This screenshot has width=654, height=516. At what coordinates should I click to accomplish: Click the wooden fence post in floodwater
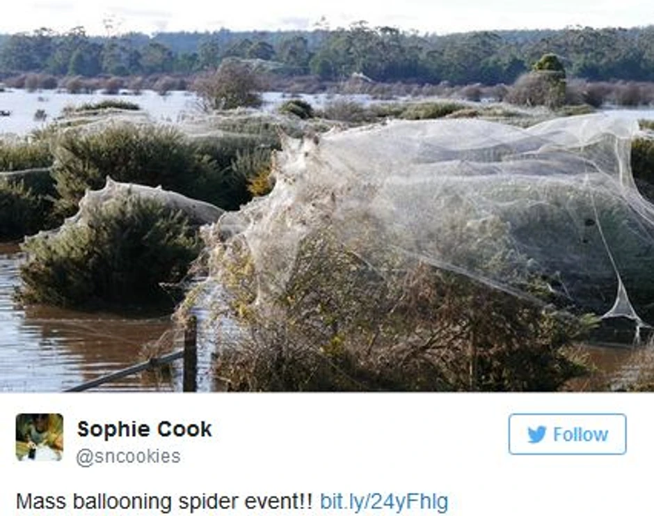point(190,354)
